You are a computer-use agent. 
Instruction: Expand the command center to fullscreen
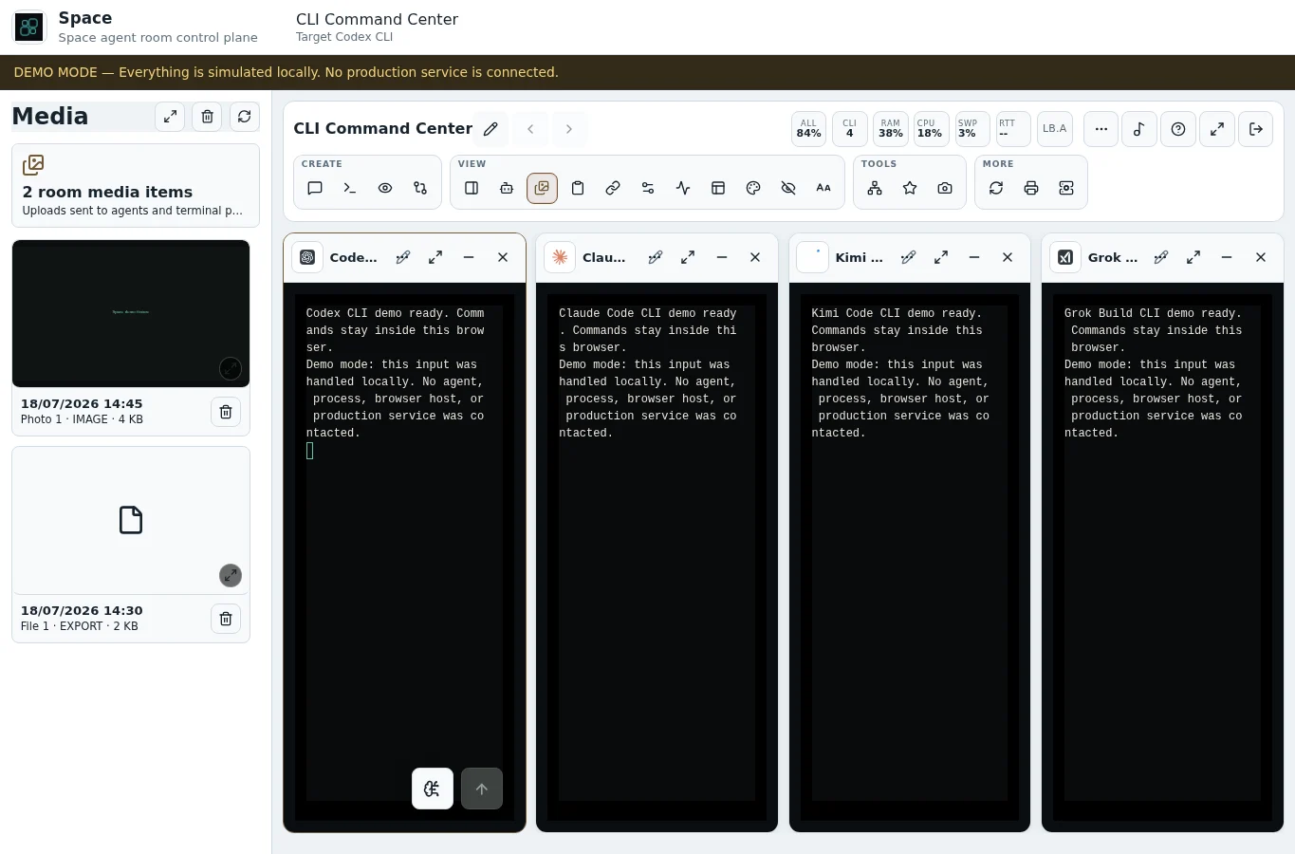1217,129
